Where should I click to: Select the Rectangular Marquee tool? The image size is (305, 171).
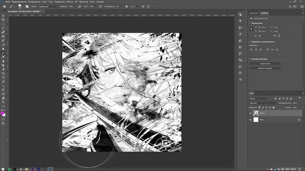tap(3, 24)
